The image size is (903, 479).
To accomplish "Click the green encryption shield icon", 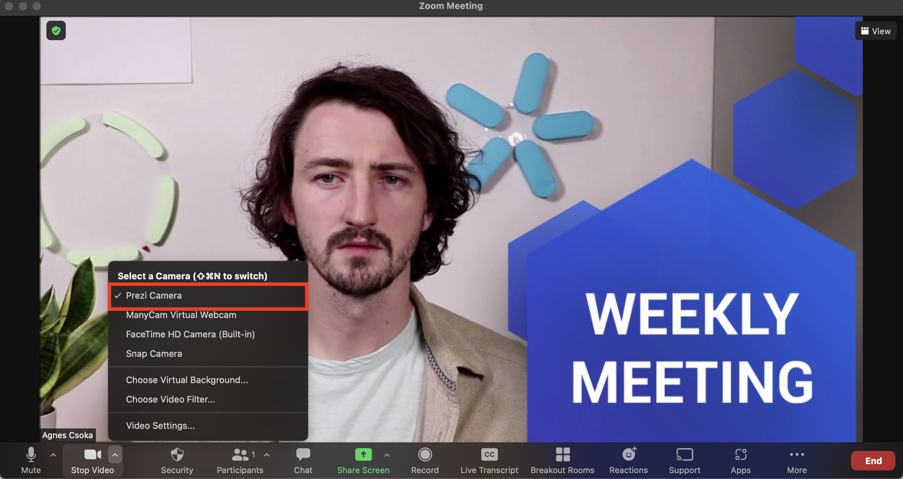I will coord(56,30).
